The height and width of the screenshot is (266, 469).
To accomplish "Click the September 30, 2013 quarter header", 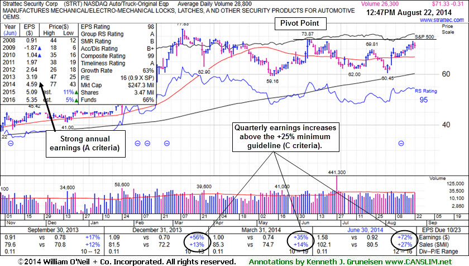I will coord(53,230).
